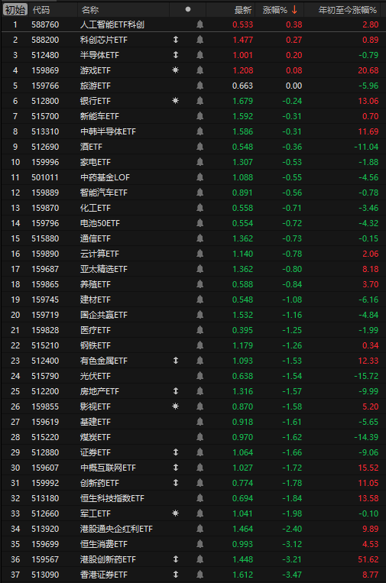Select the 智能汽车ETF name

[x=104, y=193]
